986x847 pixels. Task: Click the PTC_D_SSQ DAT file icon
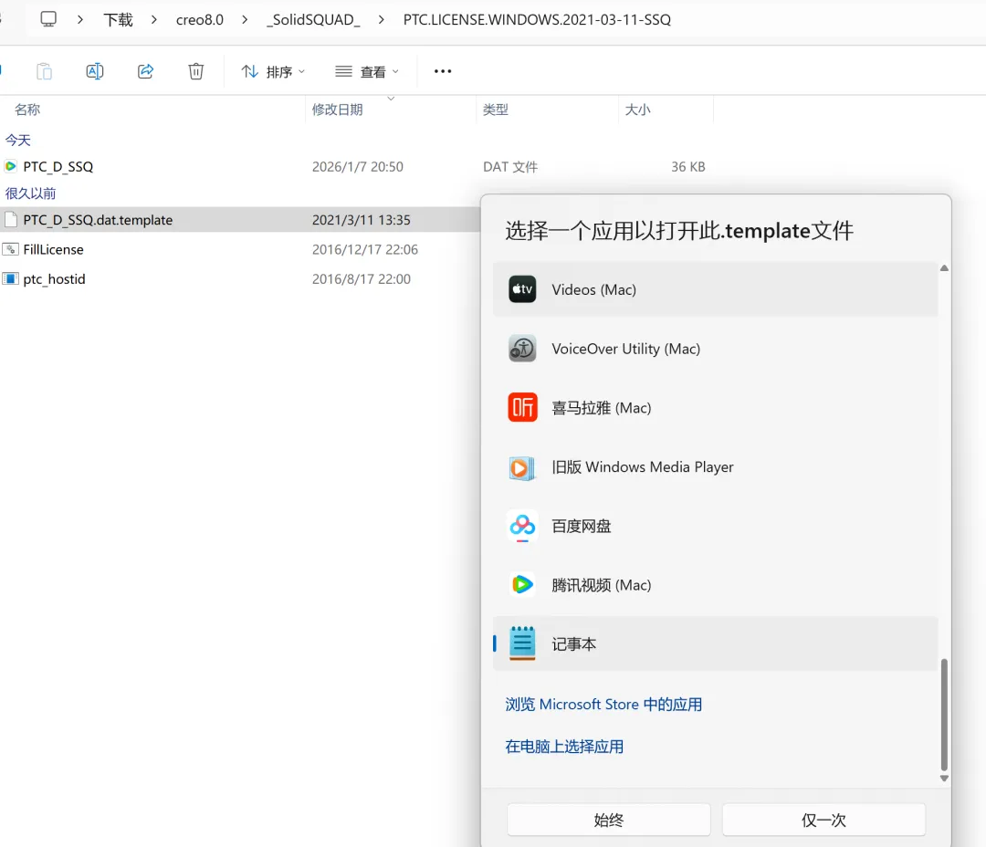pos(11,167)
